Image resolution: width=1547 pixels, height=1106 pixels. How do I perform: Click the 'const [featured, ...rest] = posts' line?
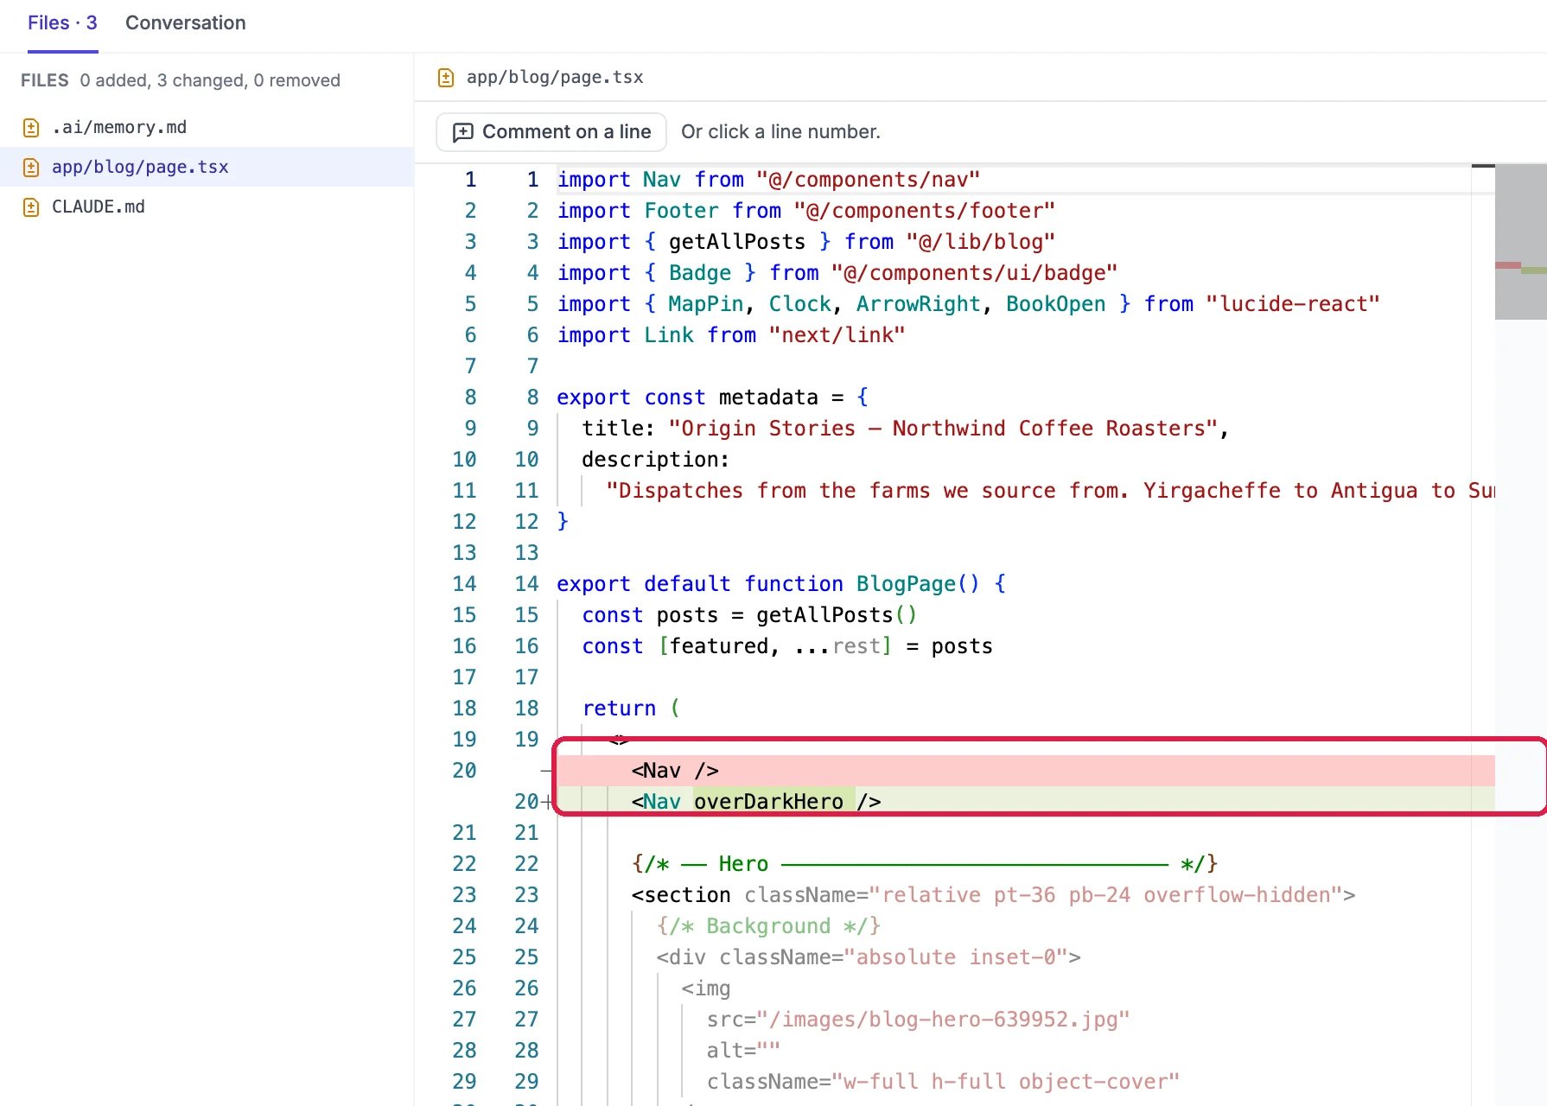786,645
